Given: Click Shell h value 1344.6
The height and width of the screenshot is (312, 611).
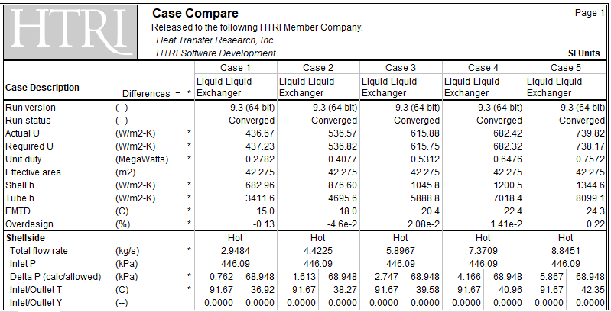Looking at the screenshot, I should pyautogui.click(x=590, y=185).
